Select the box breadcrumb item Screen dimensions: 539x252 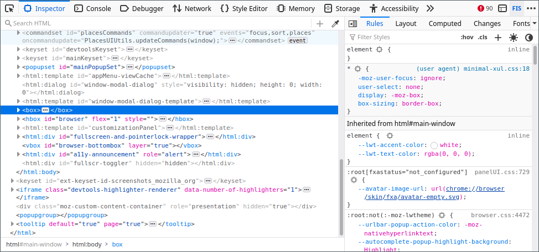(x=117, y=244)
